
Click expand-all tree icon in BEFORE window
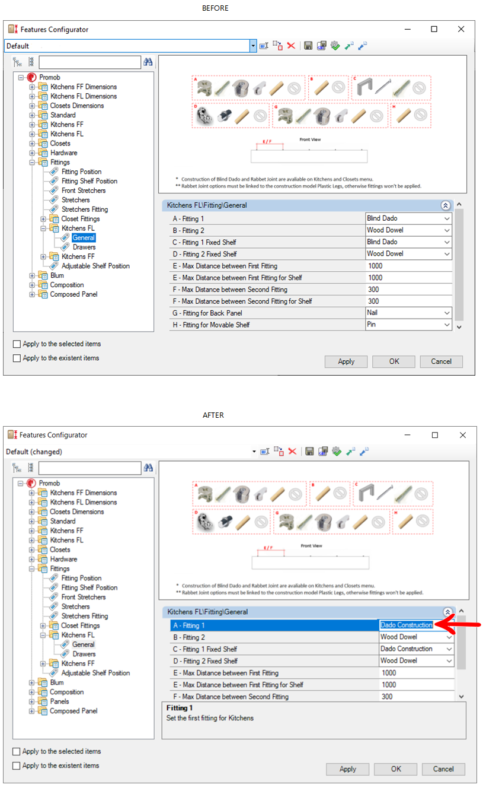[17, 62]
